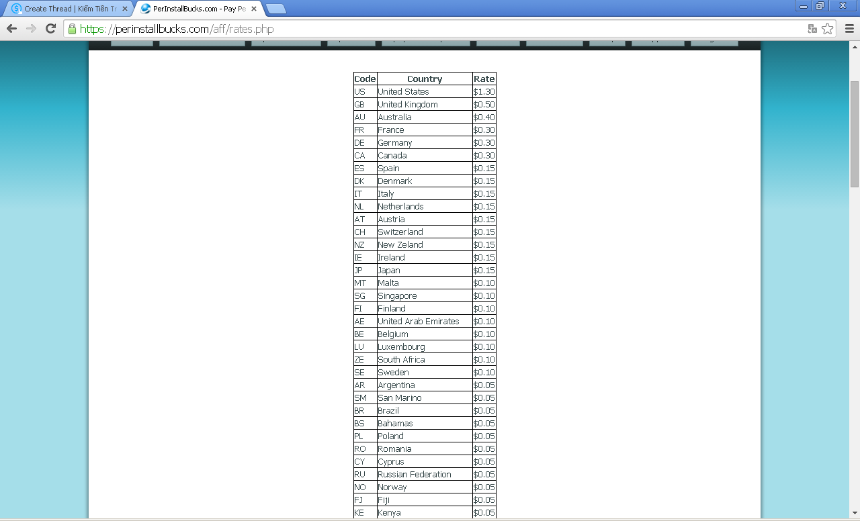Click the scrollbar up arrow
The image size is (860, 521).
855,46
